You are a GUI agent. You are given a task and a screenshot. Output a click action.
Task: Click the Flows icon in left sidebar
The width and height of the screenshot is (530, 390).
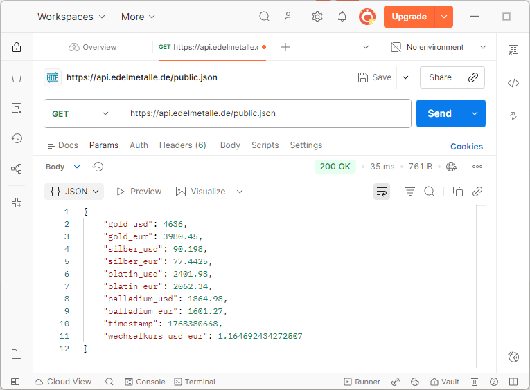pos(17,169)
